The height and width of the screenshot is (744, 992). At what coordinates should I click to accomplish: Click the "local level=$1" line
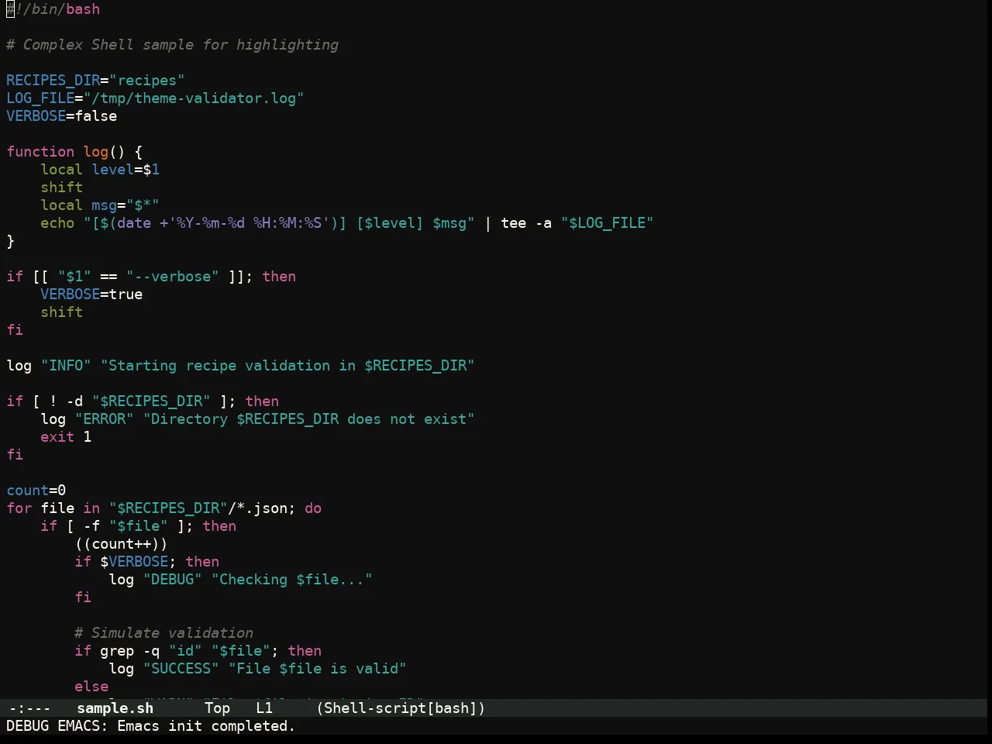[x=100, y=170]
